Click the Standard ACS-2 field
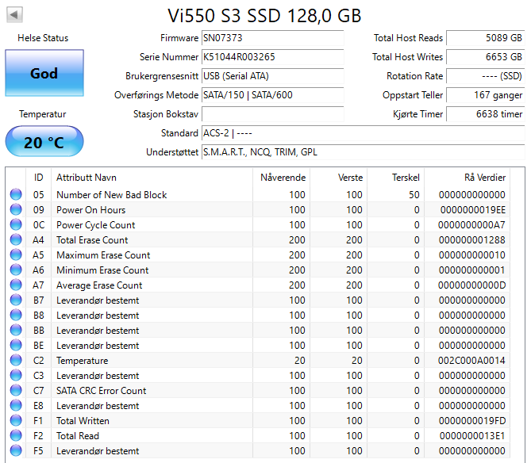Screen dimensions: 531x463 pos(363,133)
